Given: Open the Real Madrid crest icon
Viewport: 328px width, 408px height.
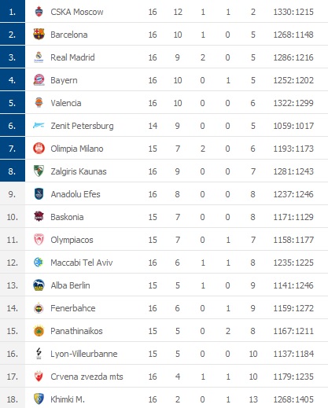Looking at the screenshot, I should click(39, 57).
